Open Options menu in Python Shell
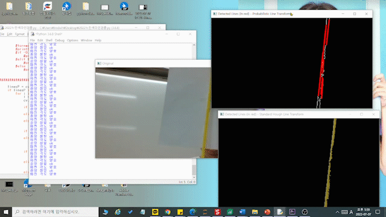The height and width of the screenshot is (217, 386). [x=72, y=40]
